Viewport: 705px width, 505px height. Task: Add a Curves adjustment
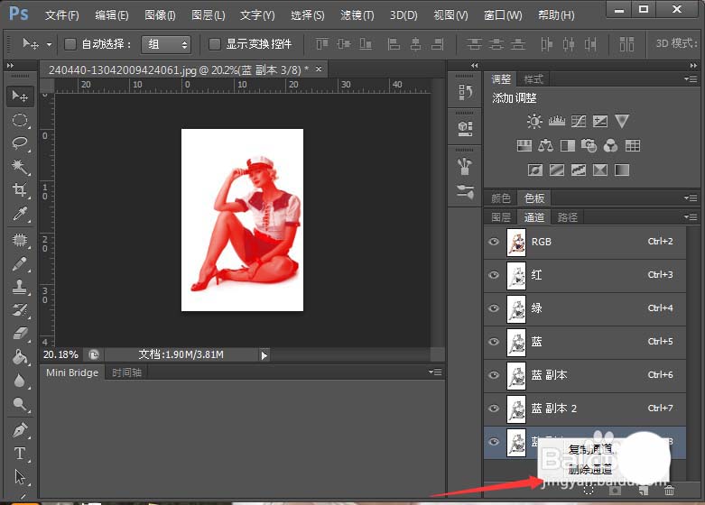(579, 121)
